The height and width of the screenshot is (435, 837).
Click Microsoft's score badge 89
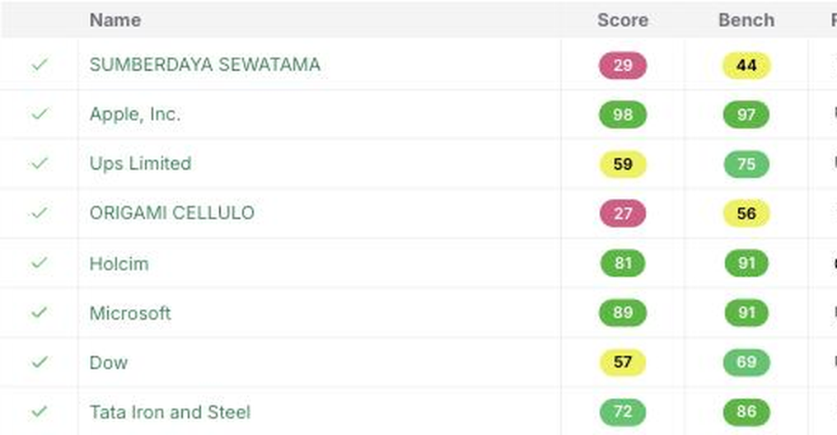coord(623,312)
